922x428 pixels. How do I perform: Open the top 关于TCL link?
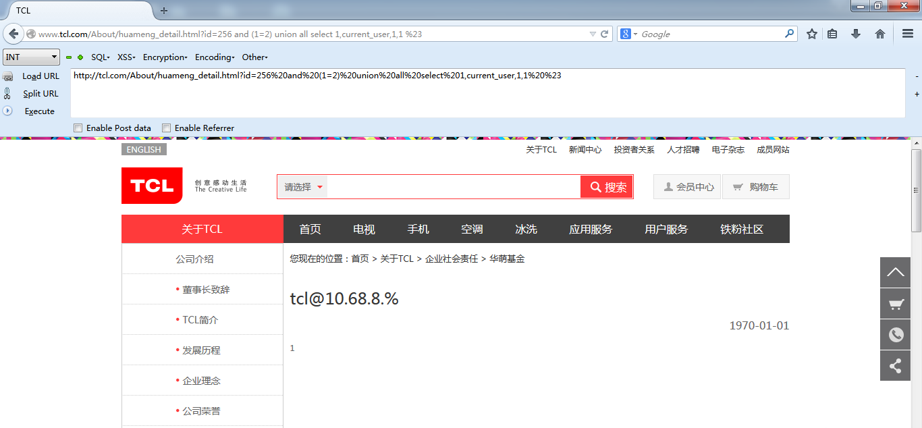coord(541,150)
